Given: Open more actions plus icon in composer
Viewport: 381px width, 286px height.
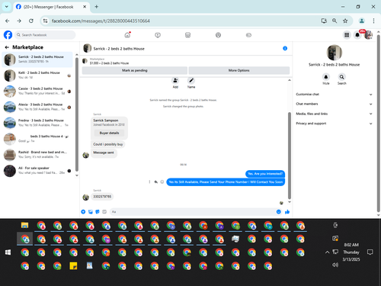Looking at the screenshot, I should (x=83, y=212).
